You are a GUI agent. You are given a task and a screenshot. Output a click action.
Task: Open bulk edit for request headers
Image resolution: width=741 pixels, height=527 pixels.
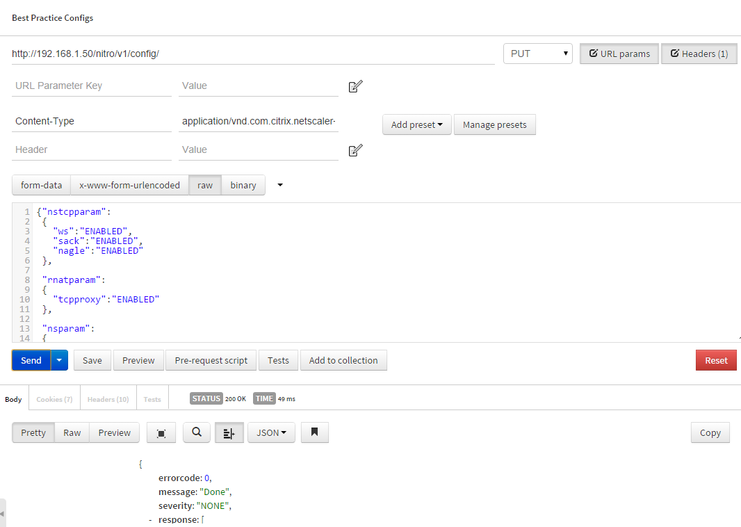(356, 149)
